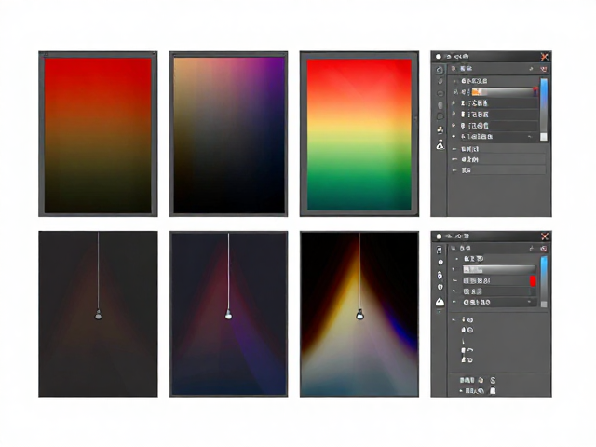This screenshot has height=447, width=596.
Task: Click the red-outlined icon in lower panel header
Action: point(544,249)
